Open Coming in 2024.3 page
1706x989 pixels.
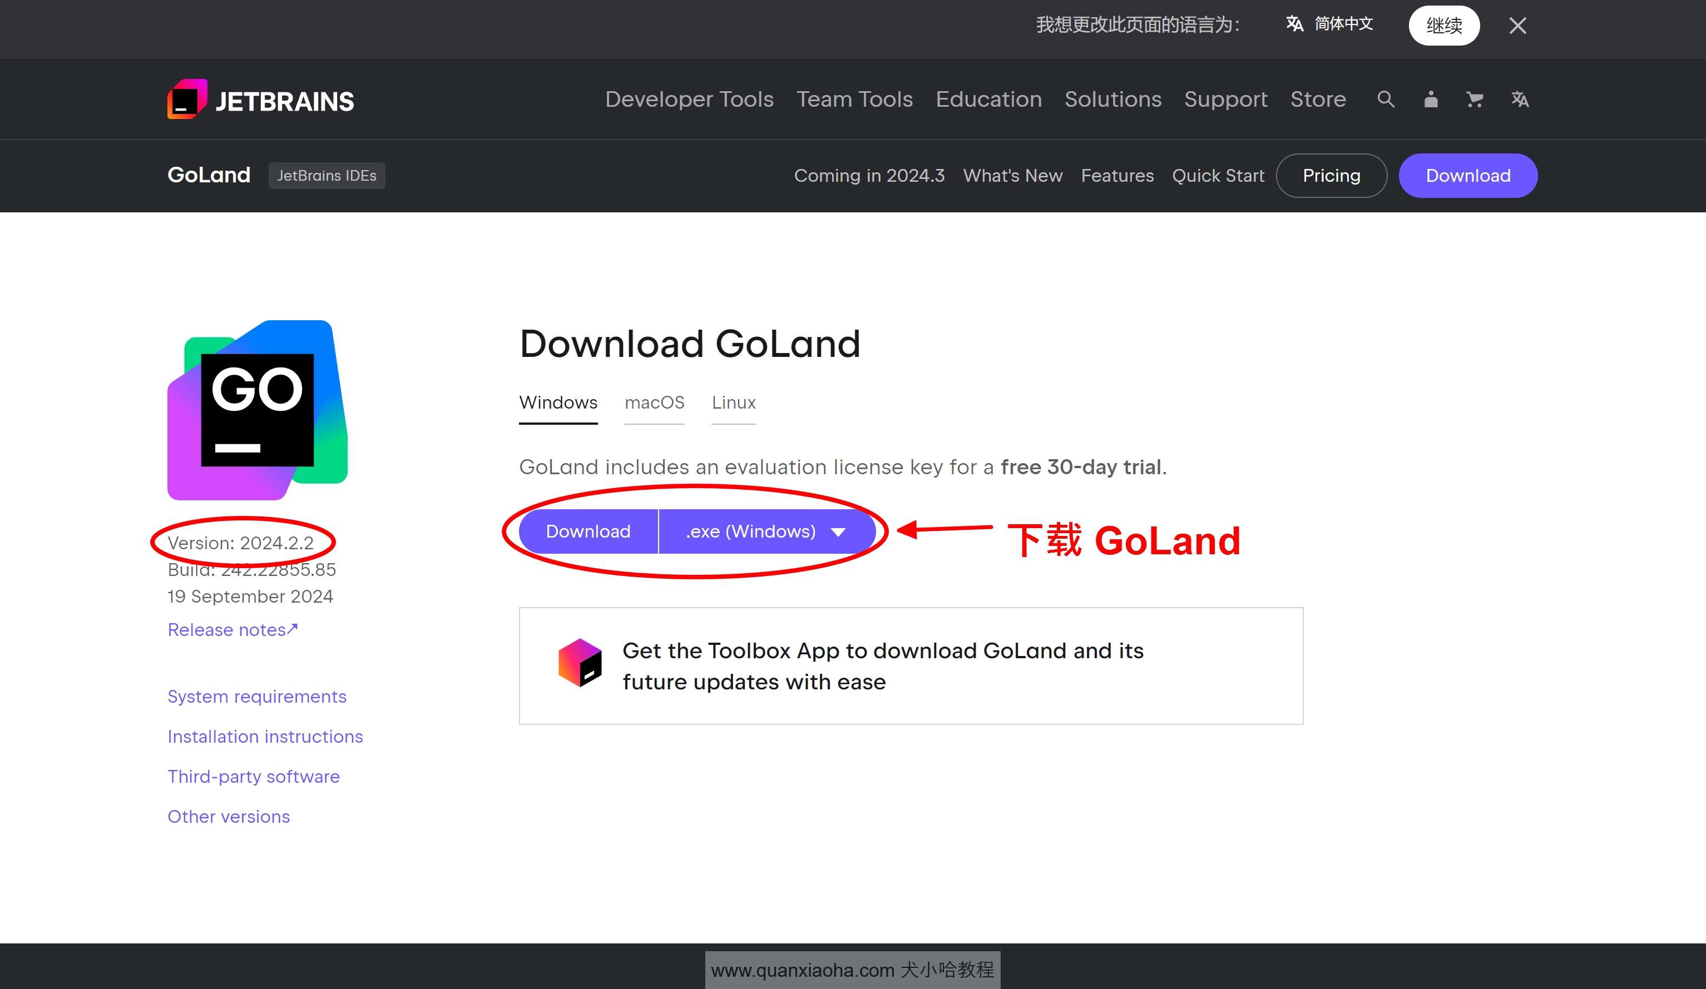pos(868,176)
